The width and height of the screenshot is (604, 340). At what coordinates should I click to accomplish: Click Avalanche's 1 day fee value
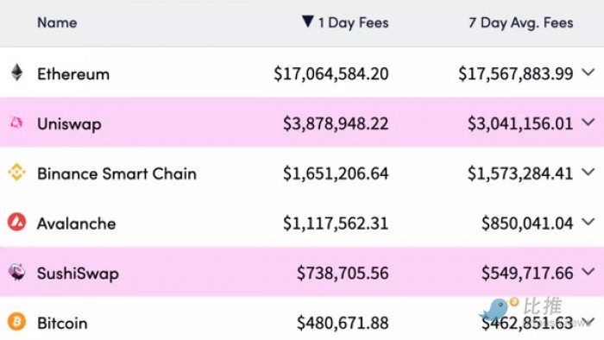(336, 224)
